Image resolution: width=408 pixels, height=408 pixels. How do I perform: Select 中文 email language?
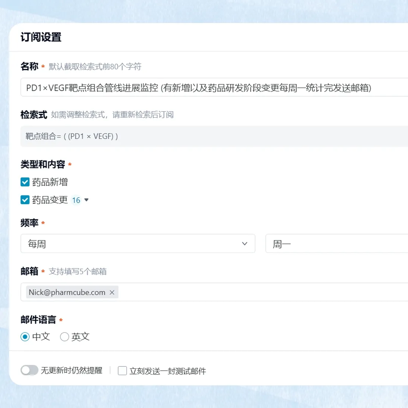click(x=25, y=337)
